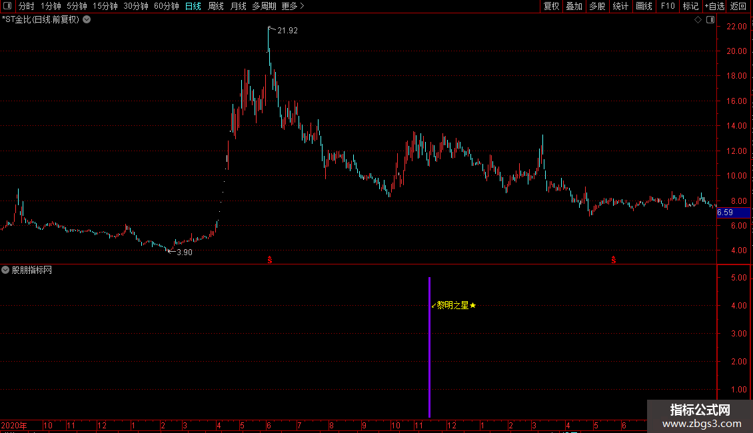The width and height of the screenshot is (753, 433).
Task: Select the 60分钟 period tab
Action: [167, 6]
